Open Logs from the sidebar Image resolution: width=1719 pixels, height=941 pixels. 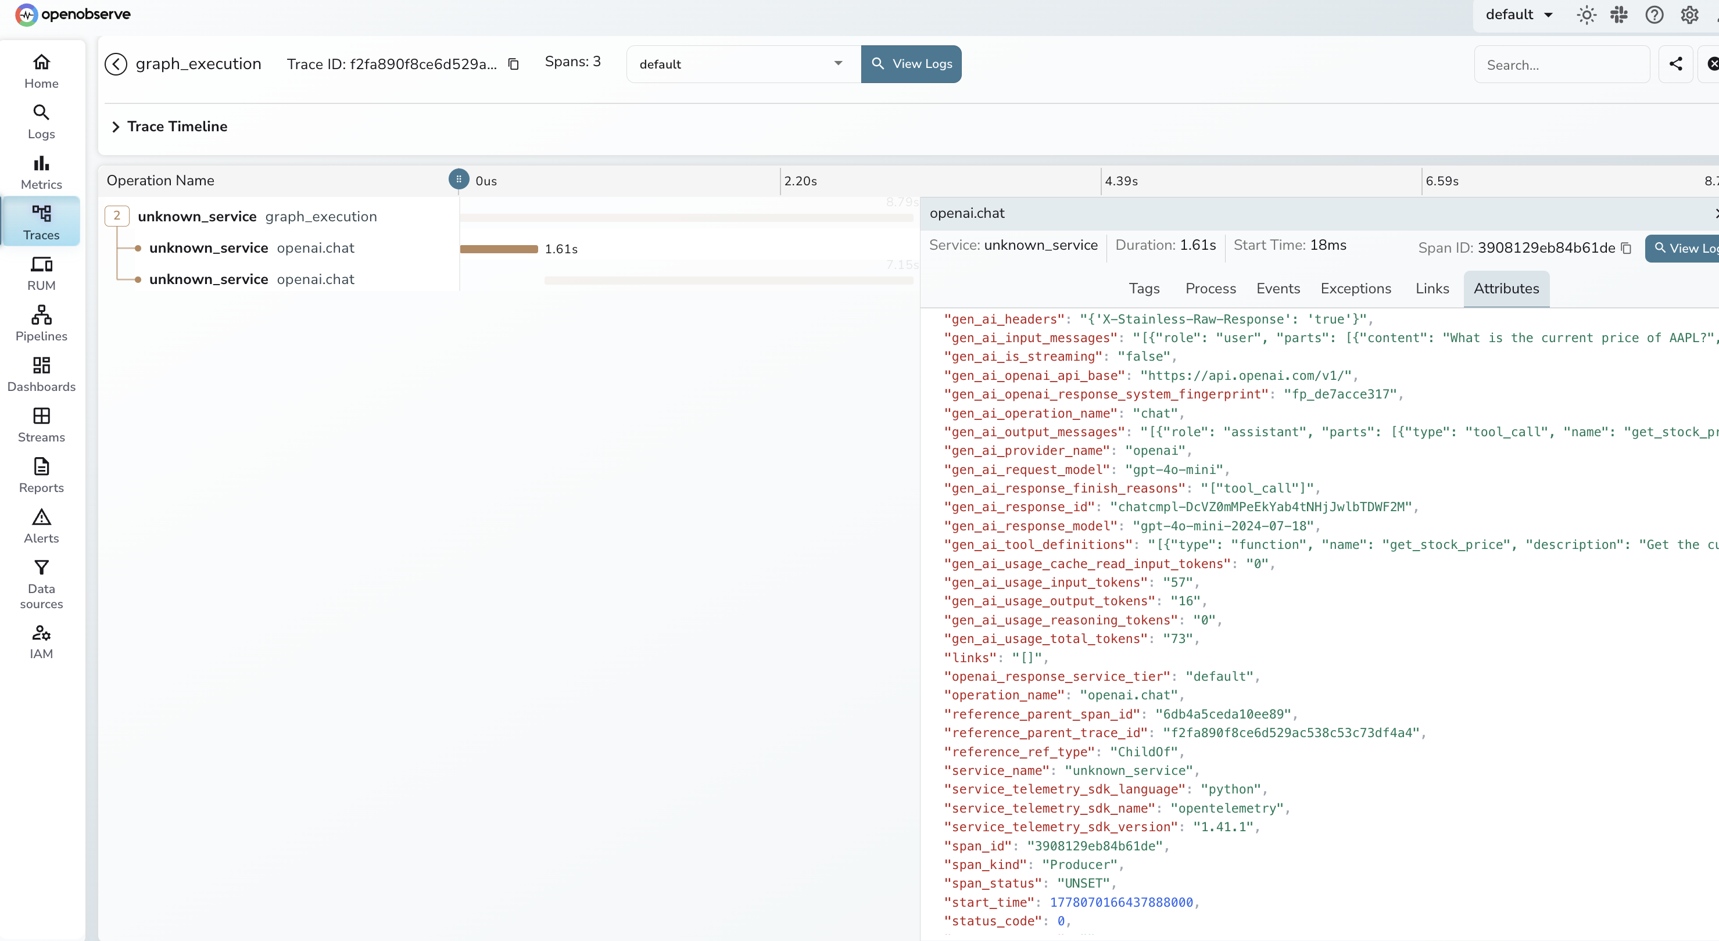point(41,122)
